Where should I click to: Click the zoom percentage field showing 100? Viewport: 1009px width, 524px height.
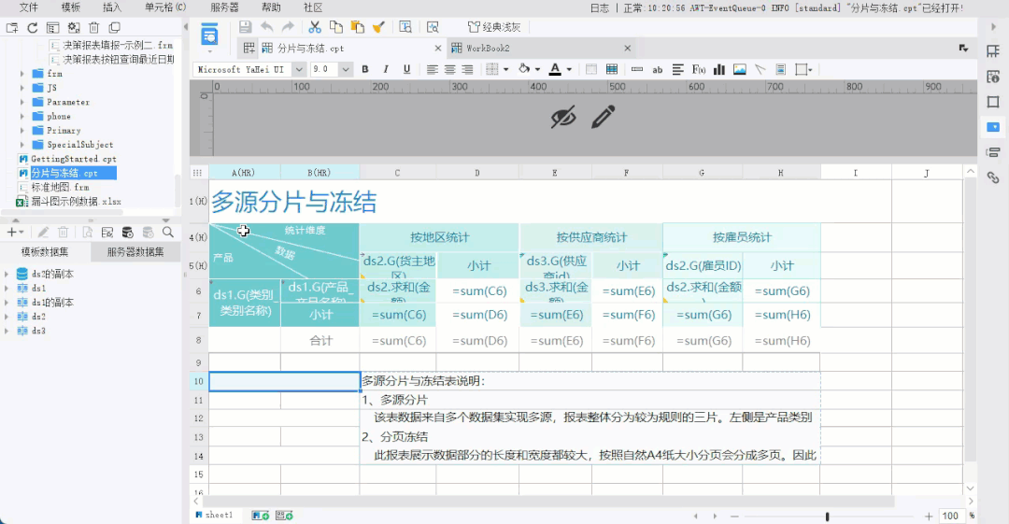pyautogui.click(x=950, y=517)
